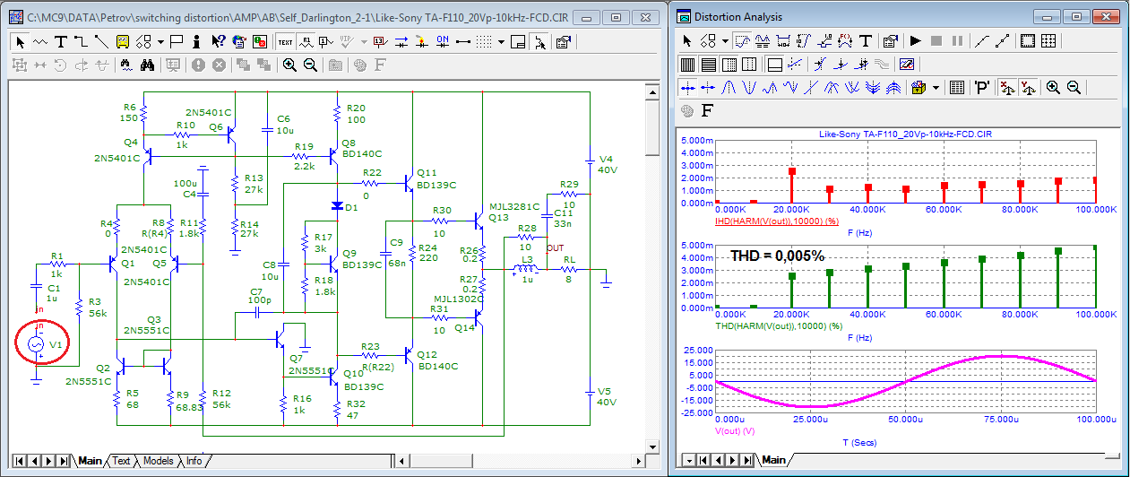Screen dimensions: 1130x477
Task: Click the Wire mode tool icon
Action: coord(81,41)
